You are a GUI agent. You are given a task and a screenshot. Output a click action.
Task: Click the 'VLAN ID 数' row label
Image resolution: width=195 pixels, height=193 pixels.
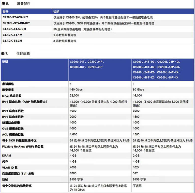click(10, 168)
